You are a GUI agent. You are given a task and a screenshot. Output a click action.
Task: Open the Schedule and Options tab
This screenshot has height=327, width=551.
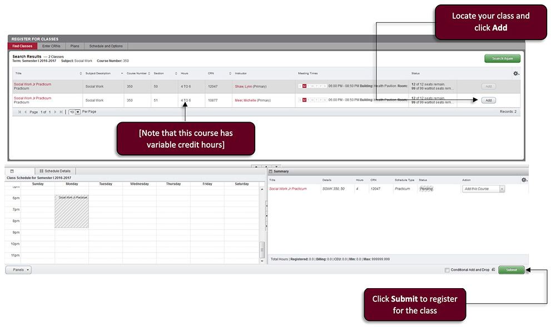108,46
